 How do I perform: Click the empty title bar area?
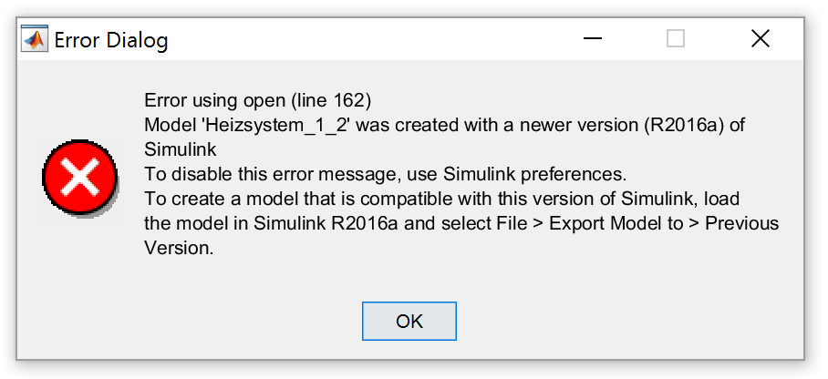coord(365,40)
